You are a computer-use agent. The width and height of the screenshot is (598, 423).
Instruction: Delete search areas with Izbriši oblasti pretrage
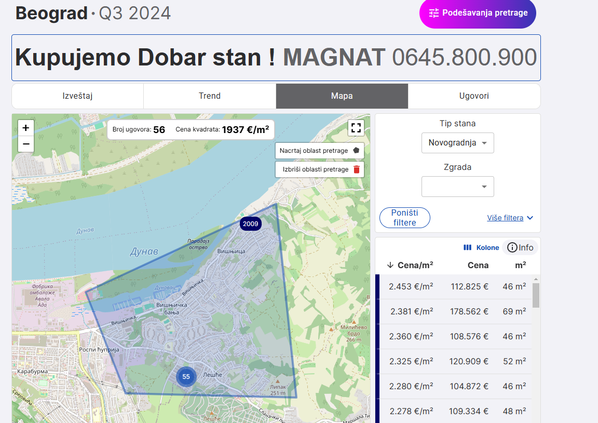pos(319,169)
